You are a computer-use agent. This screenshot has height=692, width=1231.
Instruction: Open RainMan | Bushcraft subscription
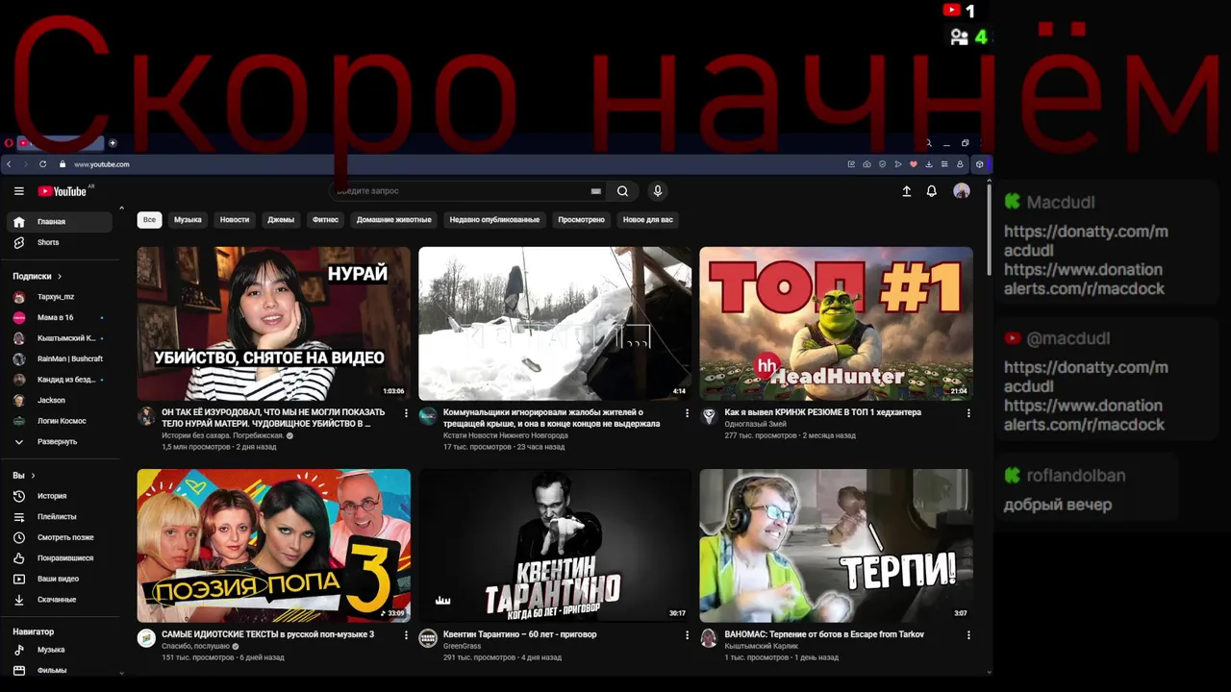click(x=60, y=358)
